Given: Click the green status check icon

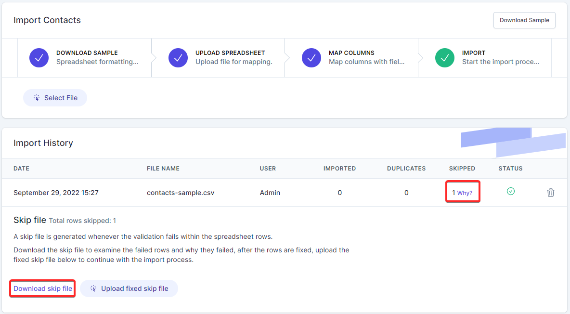Looking at the screenshot, I should tap(511, 192).
